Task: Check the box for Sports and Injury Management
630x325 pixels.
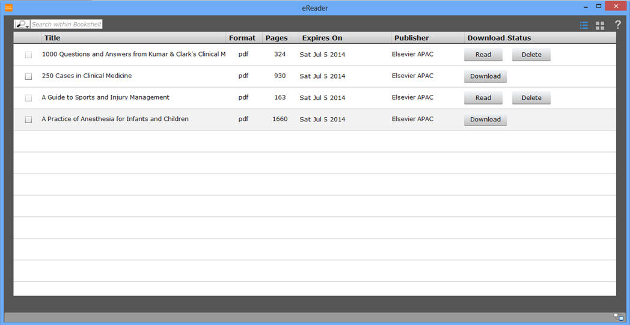Action: click(x=28, y=98)
